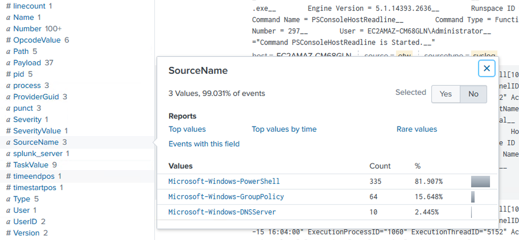Click the numeric # icon for OpcodeValue
Screen dimensions: 519x240
9,40
